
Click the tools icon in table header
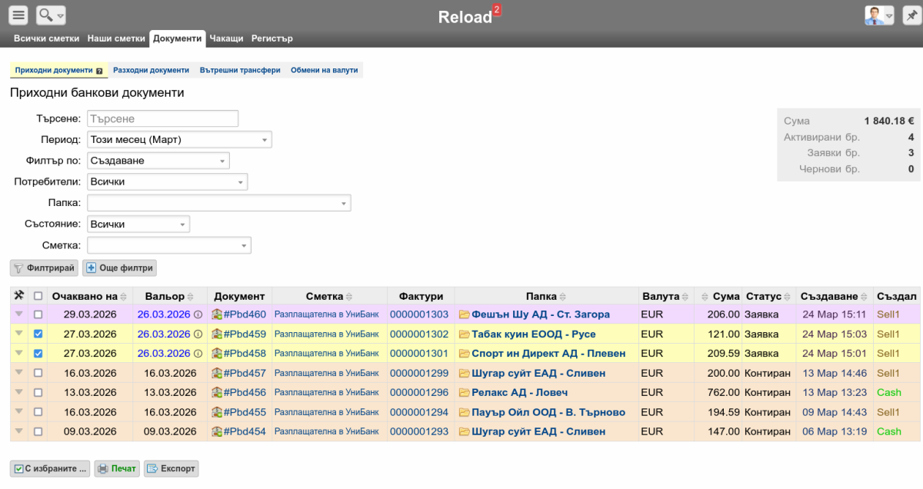[x=20, y=296]
